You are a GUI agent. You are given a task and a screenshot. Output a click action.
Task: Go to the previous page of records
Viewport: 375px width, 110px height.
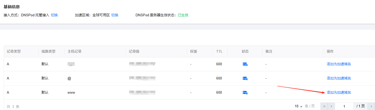pos(331,106)
